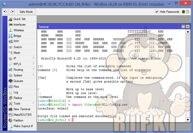Click the MPLS menu icon
Viewport: 193px width, 133px height.
click(11, 64)
